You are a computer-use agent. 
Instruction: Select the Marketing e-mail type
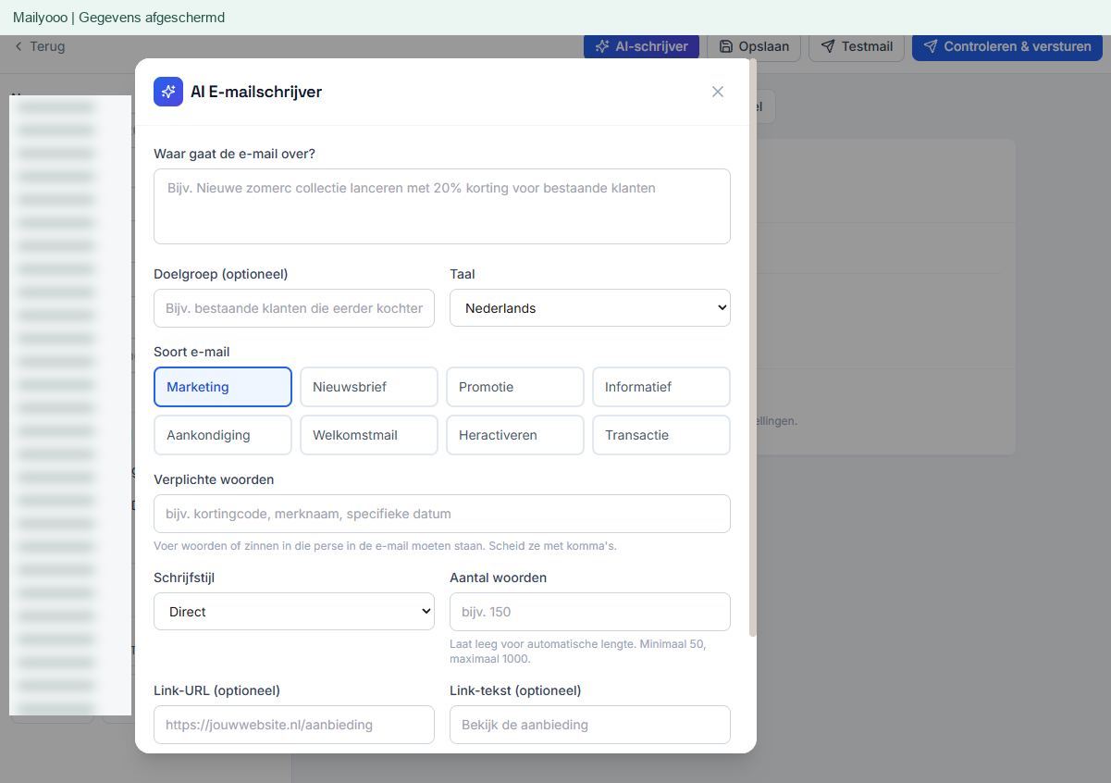click(223, 387)
